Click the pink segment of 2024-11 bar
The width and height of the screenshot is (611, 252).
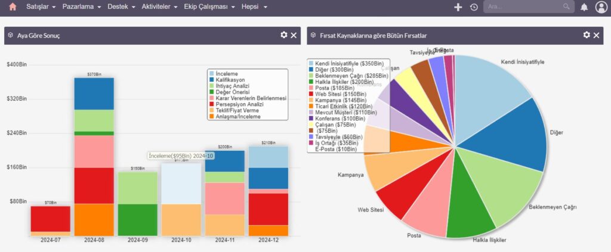225,198
